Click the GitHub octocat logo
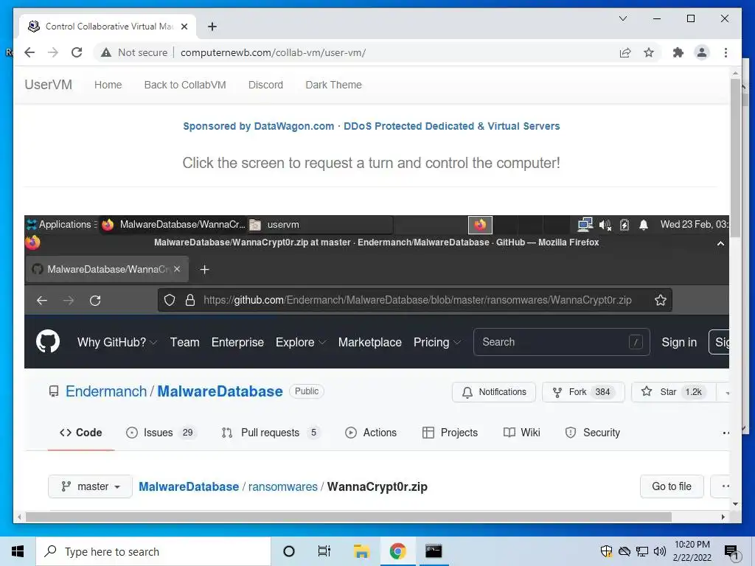Viewport: 755px width, 566px height. click(48, 342)
